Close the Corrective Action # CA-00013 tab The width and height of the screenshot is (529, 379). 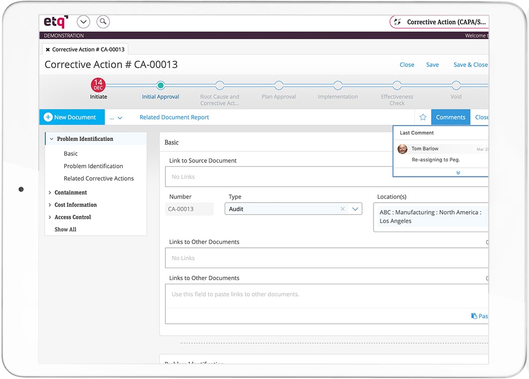(48, 50)
